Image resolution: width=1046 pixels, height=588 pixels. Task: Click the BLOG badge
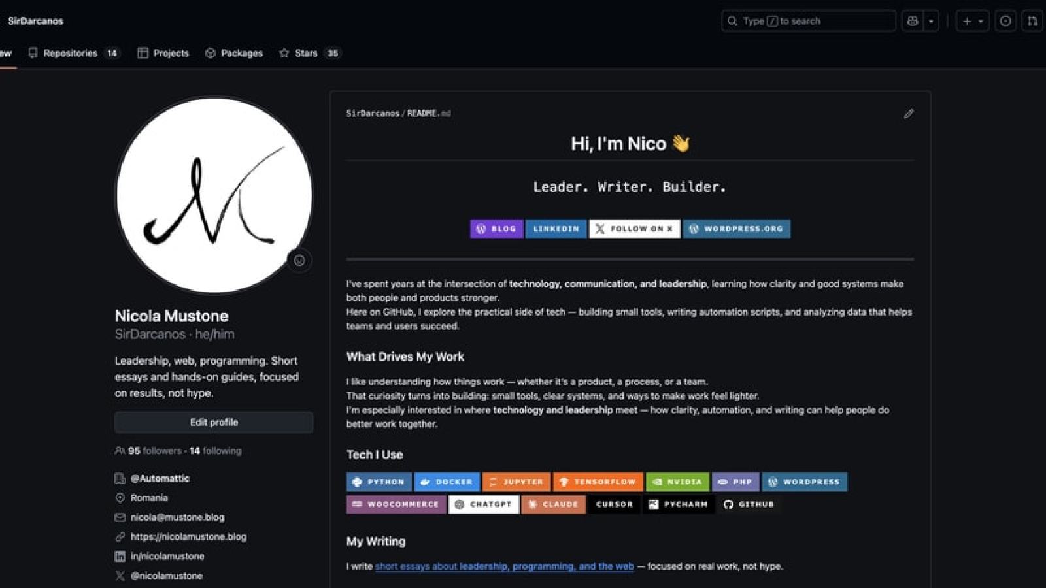(x=496, y=229)
